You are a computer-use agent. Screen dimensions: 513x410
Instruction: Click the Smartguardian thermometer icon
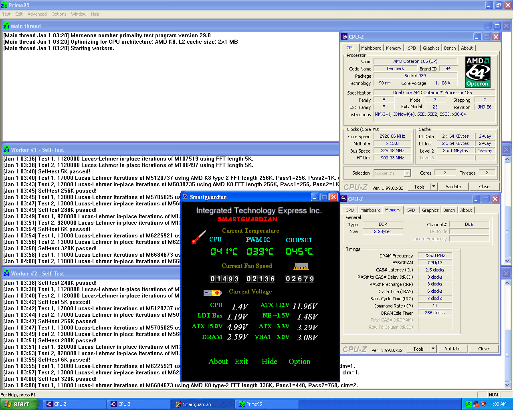click(x=199, y=237)
